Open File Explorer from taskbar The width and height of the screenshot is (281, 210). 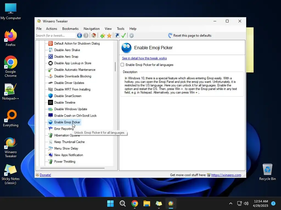147,203
